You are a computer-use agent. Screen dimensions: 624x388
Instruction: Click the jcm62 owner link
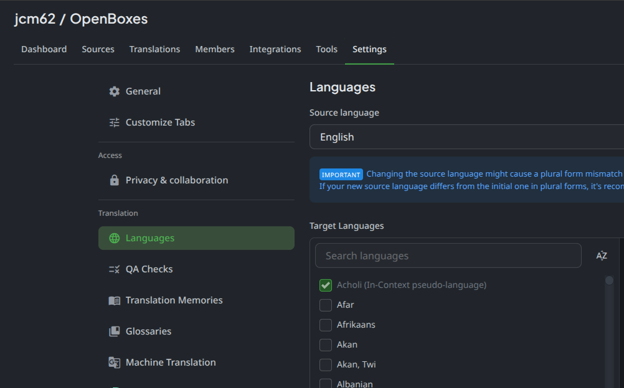click(x=35, y=19)
